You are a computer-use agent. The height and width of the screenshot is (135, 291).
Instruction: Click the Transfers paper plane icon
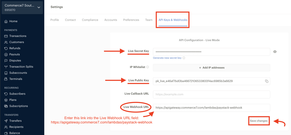6,121
